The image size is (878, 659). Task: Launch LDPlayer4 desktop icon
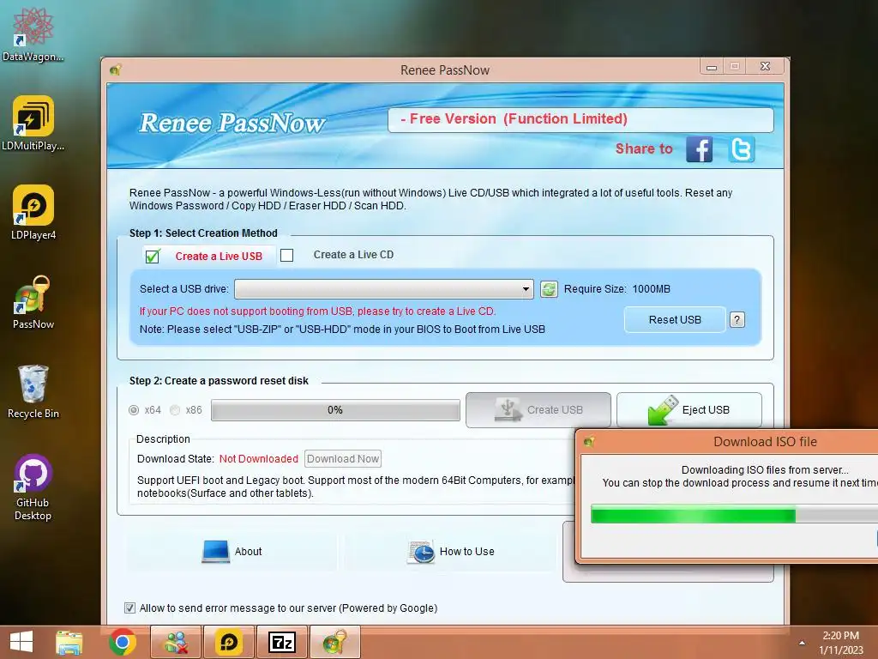point(33,213)
